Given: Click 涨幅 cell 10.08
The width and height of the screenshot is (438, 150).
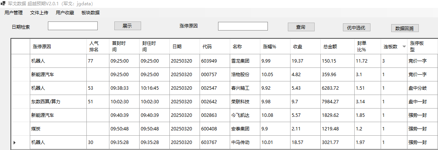Looking at the screenshot, I should coord(275,115).
